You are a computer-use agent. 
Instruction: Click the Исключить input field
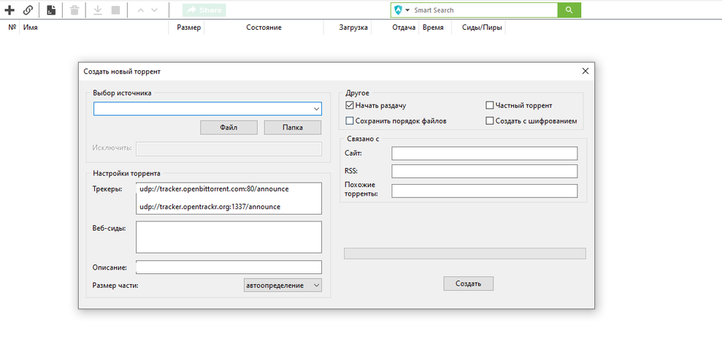(229, 148)
